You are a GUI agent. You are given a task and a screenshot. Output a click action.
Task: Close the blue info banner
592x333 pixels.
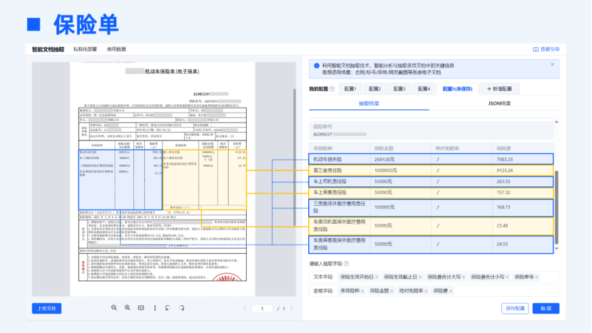pos(552,64)
